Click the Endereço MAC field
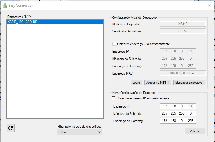This screenshot has width=215, height=142. [183, 73]
